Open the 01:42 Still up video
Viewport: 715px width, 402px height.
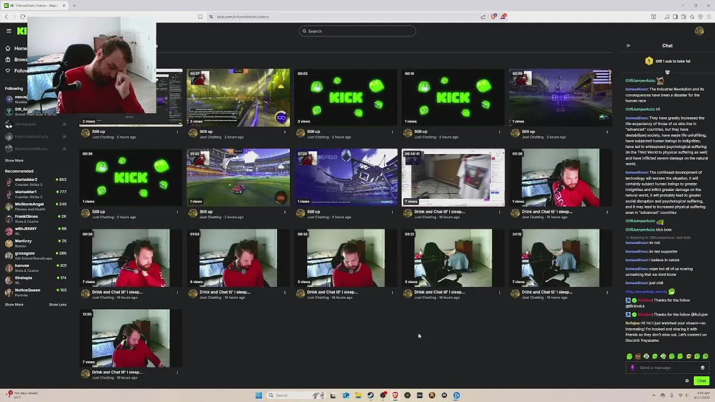239,178
